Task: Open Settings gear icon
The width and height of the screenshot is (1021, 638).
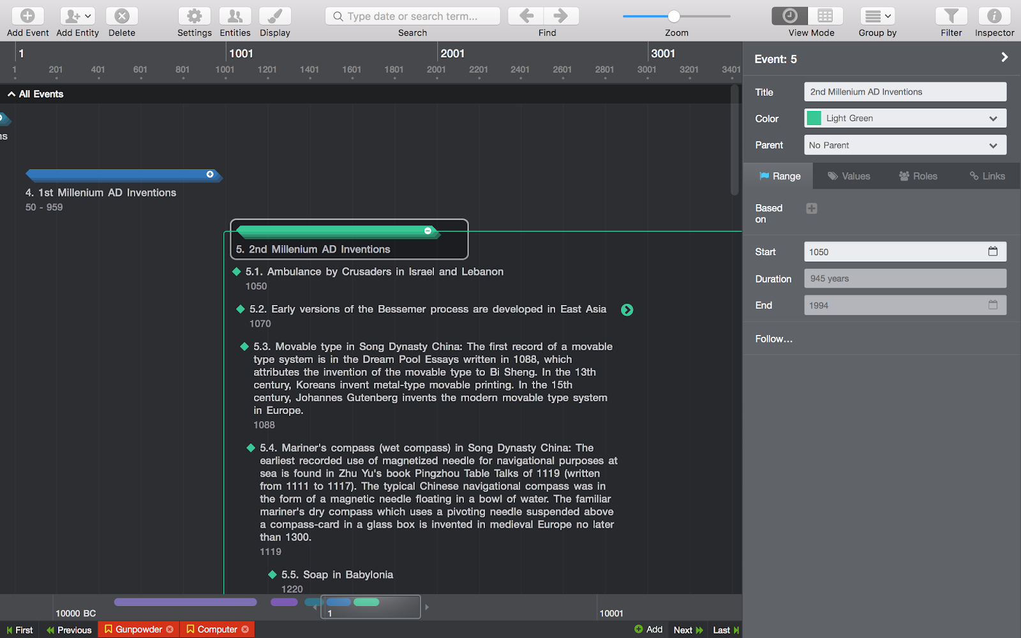Action: pyautogui.click(x=195, y=16)
